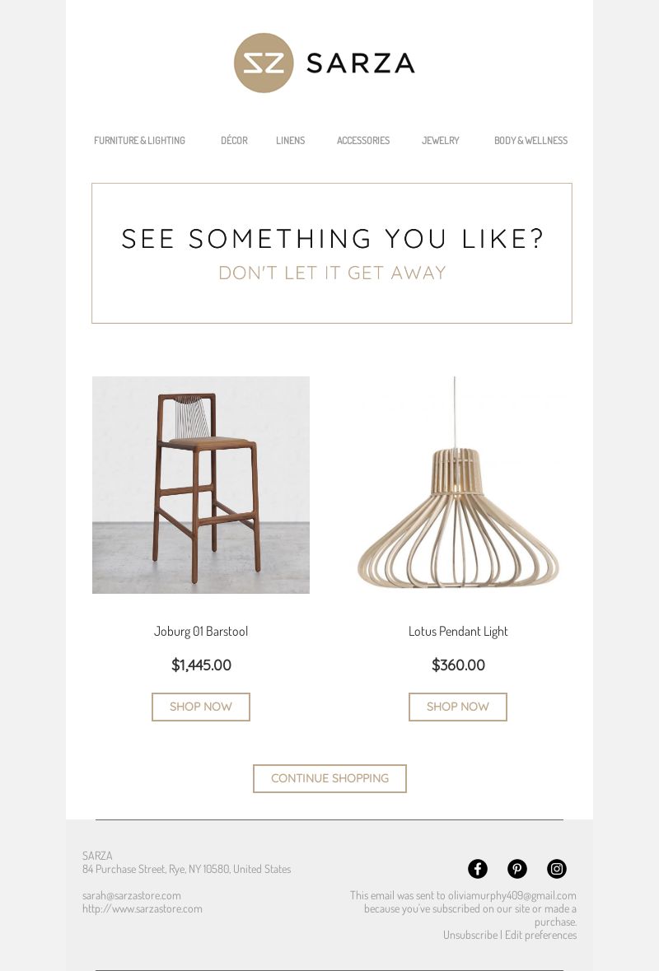
Task: Select the Accessories nav link
Action: pos(363,141)
